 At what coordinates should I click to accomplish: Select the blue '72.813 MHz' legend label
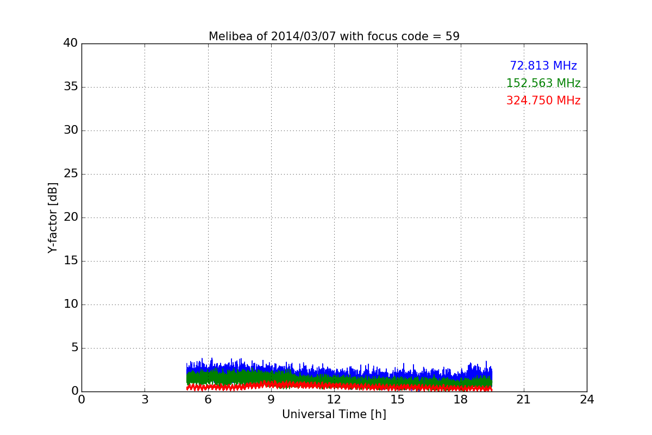click(x=543, y=66)
